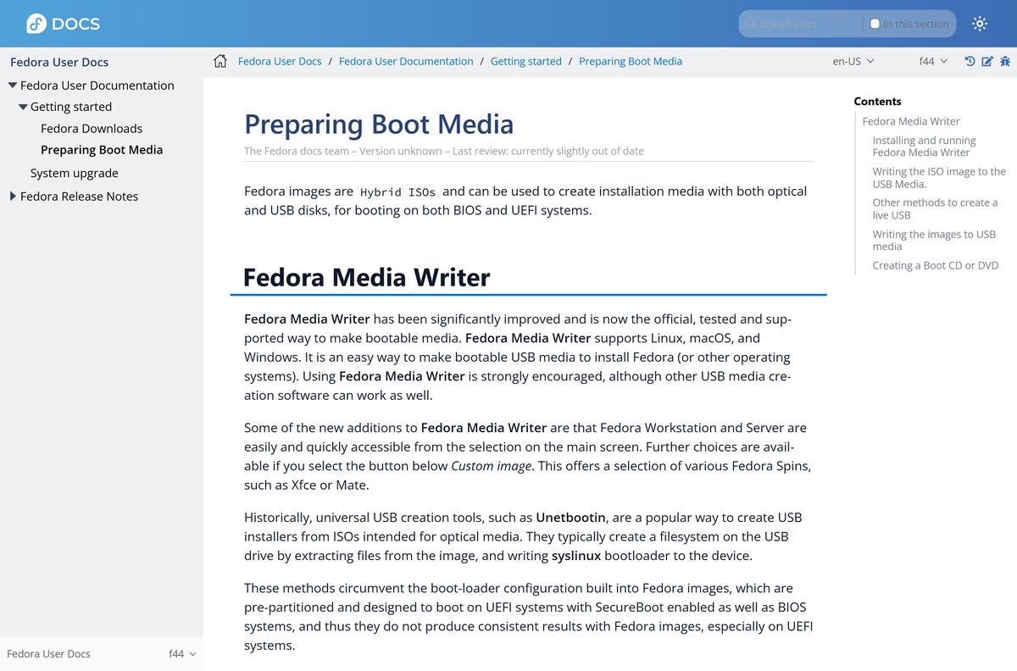Open the f44 version selector at sidebar bottom
The height and width of the screenshot is (671, 1017).
tap(182, 654)
